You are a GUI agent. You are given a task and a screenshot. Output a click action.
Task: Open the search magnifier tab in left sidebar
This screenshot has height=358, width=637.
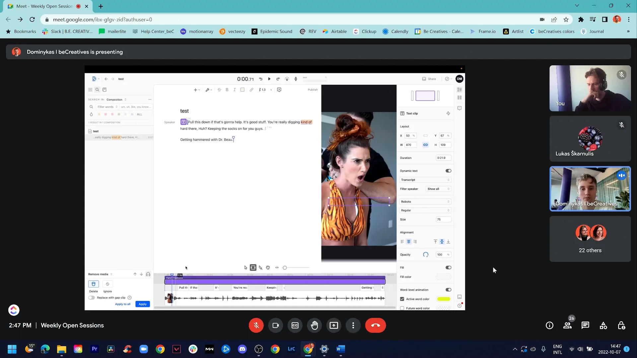coord(97,89)
